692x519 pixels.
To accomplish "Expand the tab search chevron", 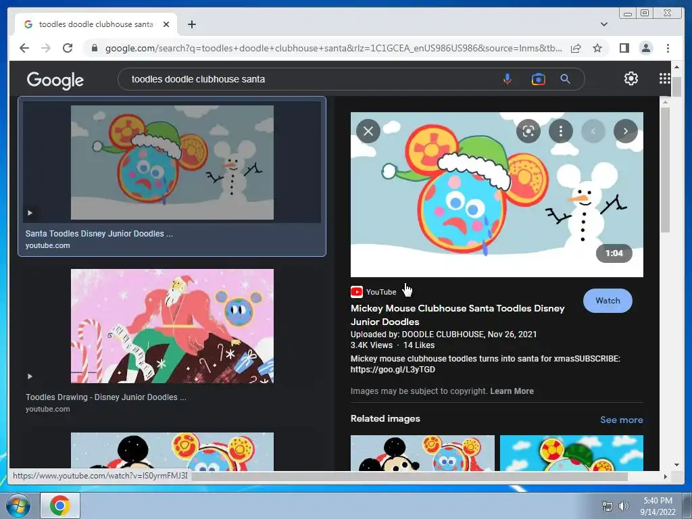I will (x=603, y=24).
